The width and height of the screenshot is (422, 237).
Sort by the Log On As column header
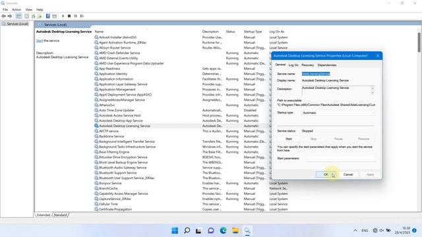click(x=277, y=32)
